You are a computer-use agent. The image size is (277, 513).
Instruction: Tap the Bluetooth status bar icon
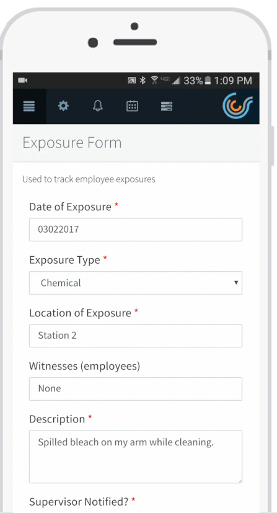[x=143, y=81]
